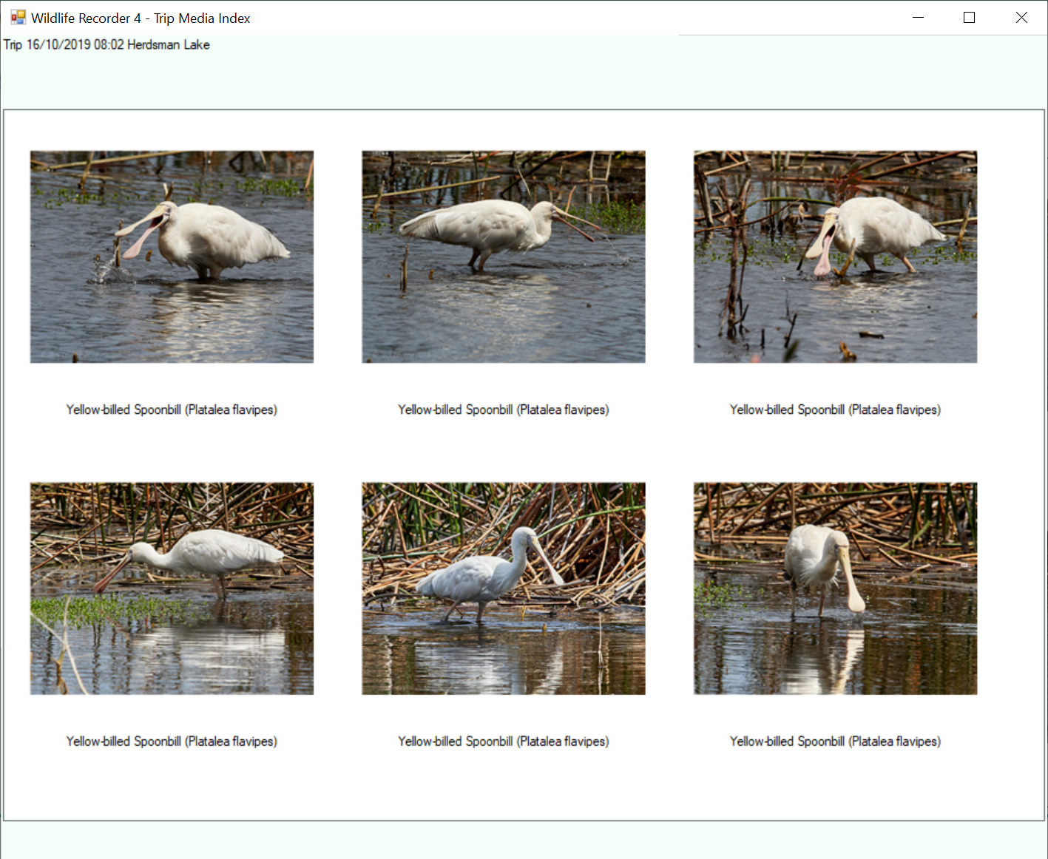Click the Yellow-billed Spoonbill caption under bottom-middle photo
The image size is (1048, 859).
pyautogui.click(x=504, y=741)
